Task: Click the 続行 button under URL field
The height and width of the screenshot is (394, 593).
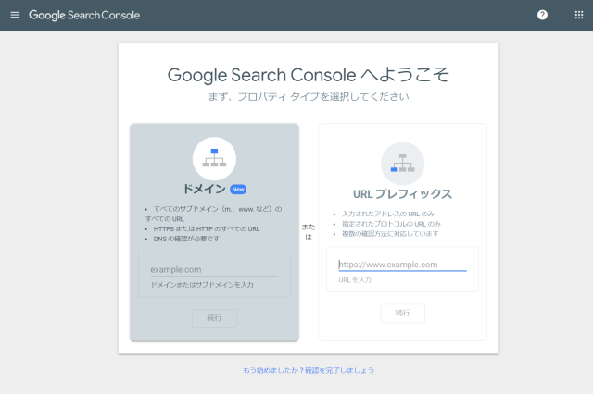Action: coord(402,313)
